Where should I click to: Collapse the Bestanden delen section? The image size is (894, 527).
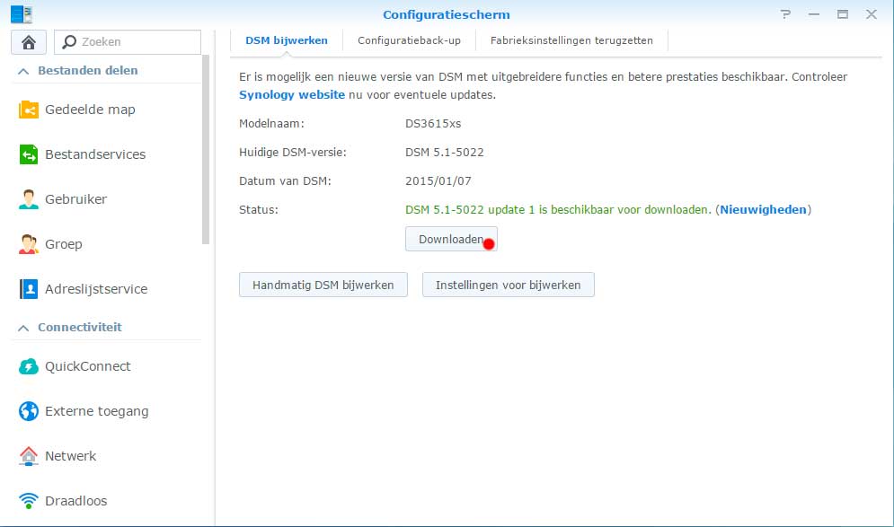pyautogui.click(x=22, y=71)
